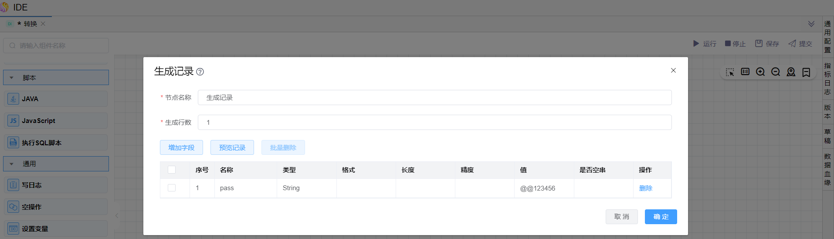Click the 预览记录 button
Screen dimensions: 834x239
pyautogui.click(x=232, y=147)
